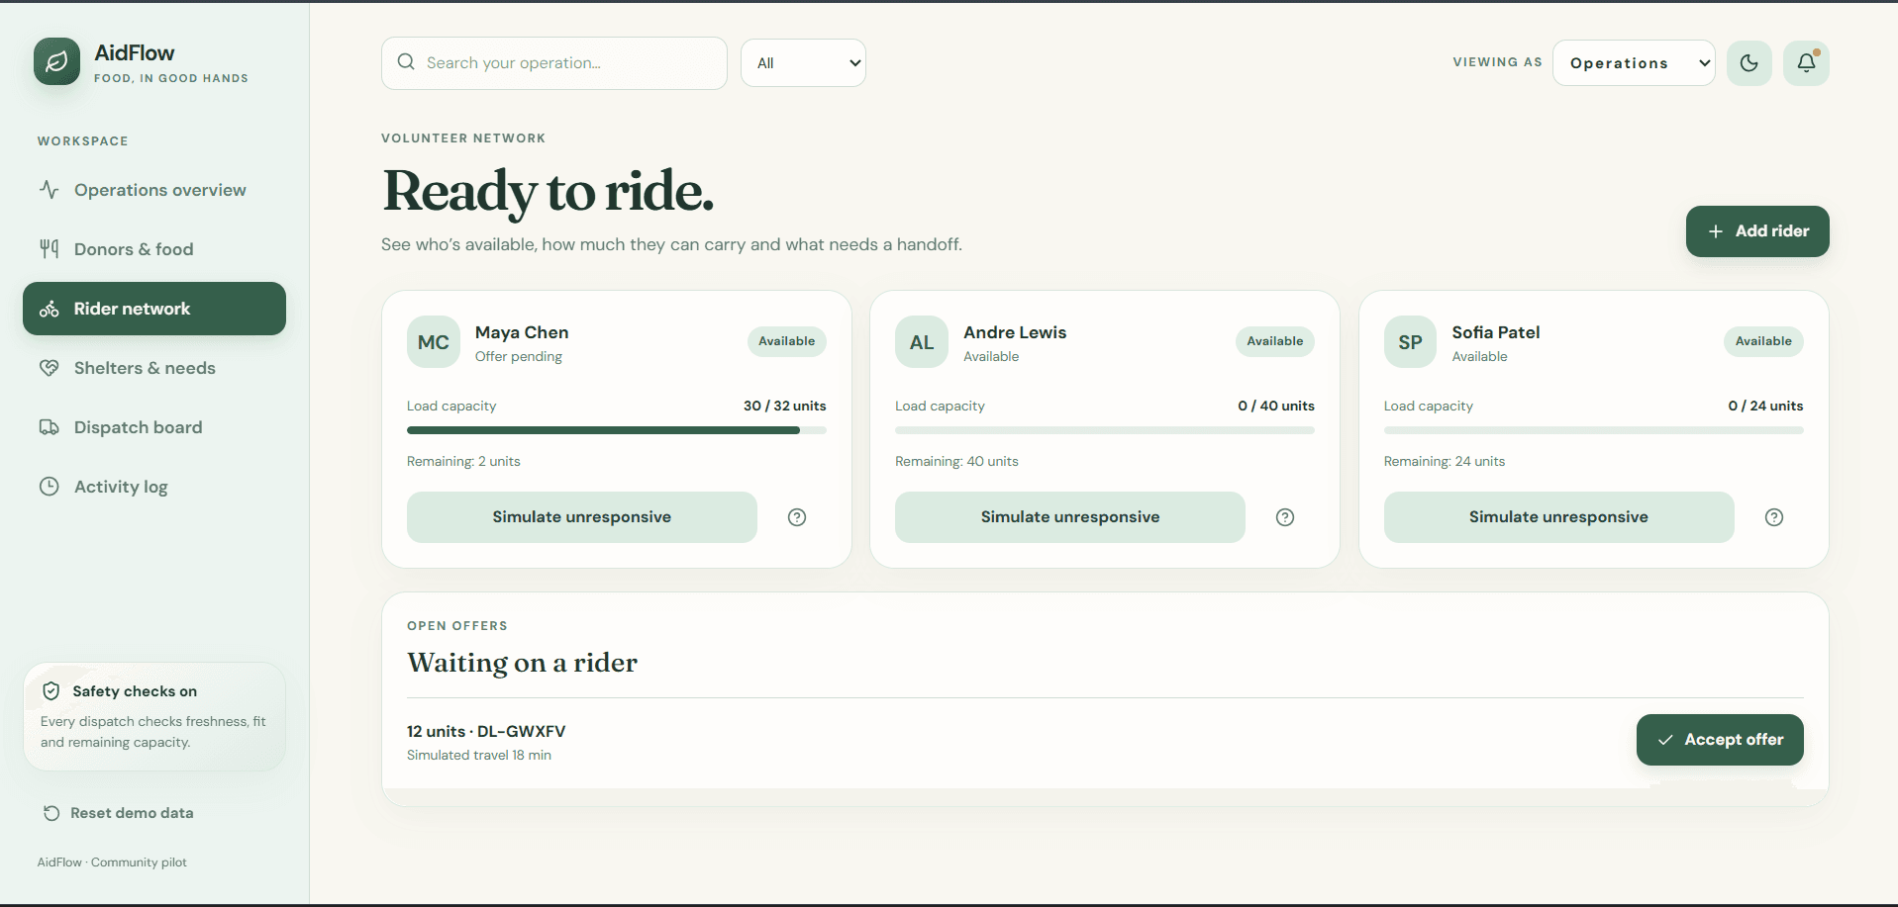Viewport: 1898px width, 907px height.
Task: Open notifications via the bell icon
Action: pyautogui.click(x=1806, y=63)
